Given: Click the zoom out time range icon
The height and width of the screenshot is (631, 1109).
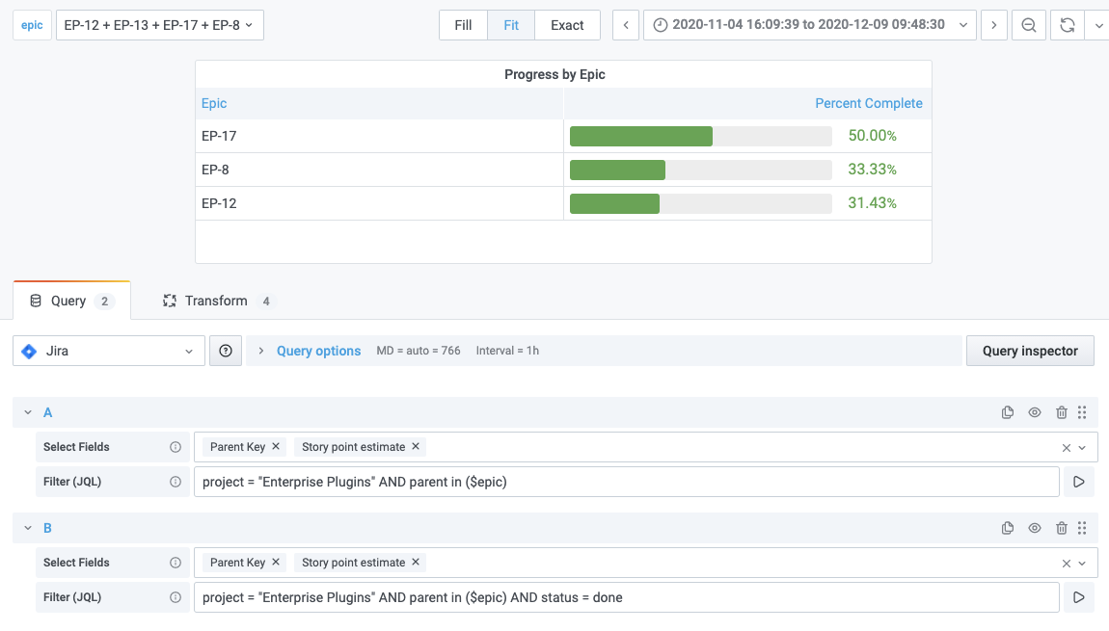Looking at the screenshot, I should coord(1029,25).
